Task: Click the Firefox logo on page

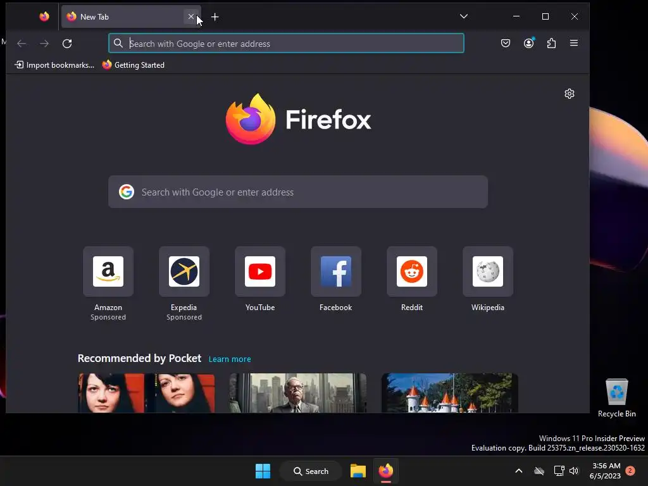Action: click(298, 119)
